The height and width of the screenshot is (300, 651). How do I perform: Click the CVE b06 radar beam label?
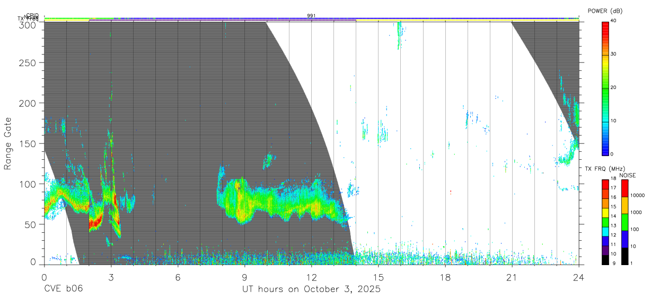coord(63,289)
